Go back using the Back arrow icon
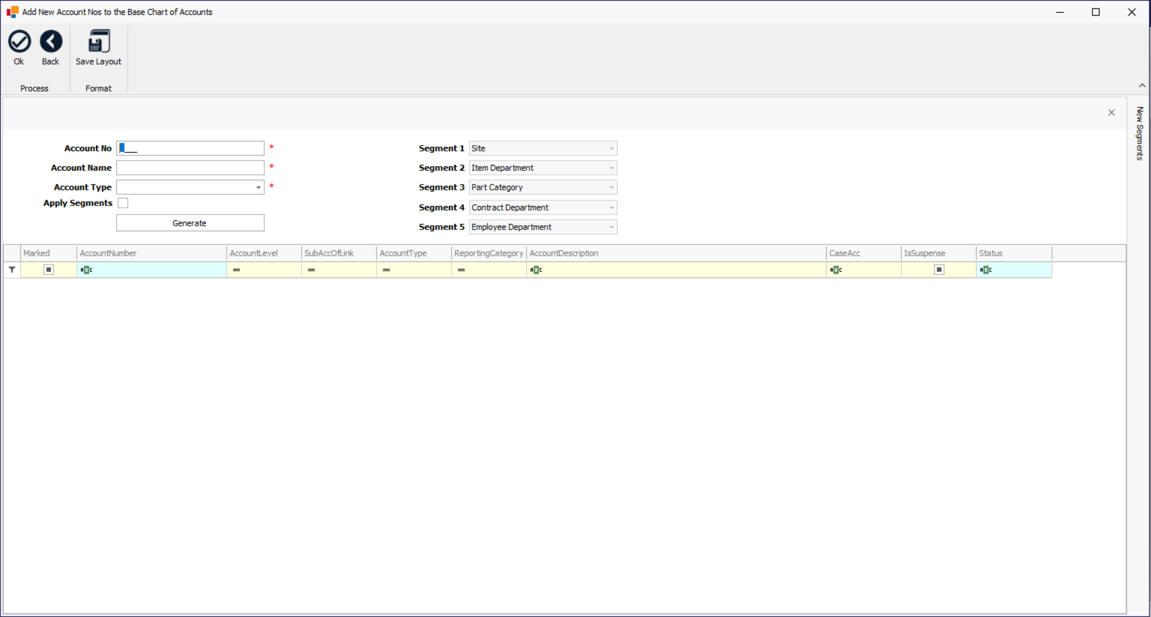 pos(51,41)
